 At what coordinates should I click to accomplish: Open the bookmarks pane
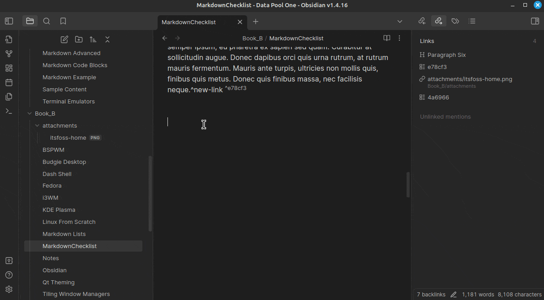click(x=63, y=21)
